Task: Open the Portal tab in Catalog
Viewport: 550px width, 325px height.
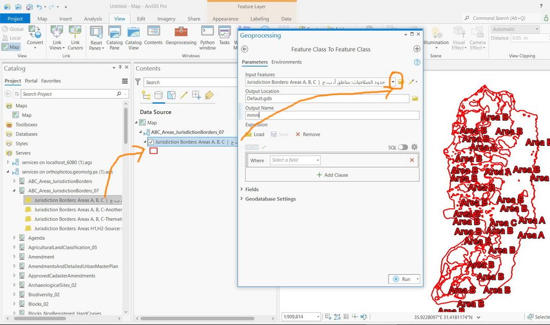Action: pyautogui.click(x=31, y=81)
